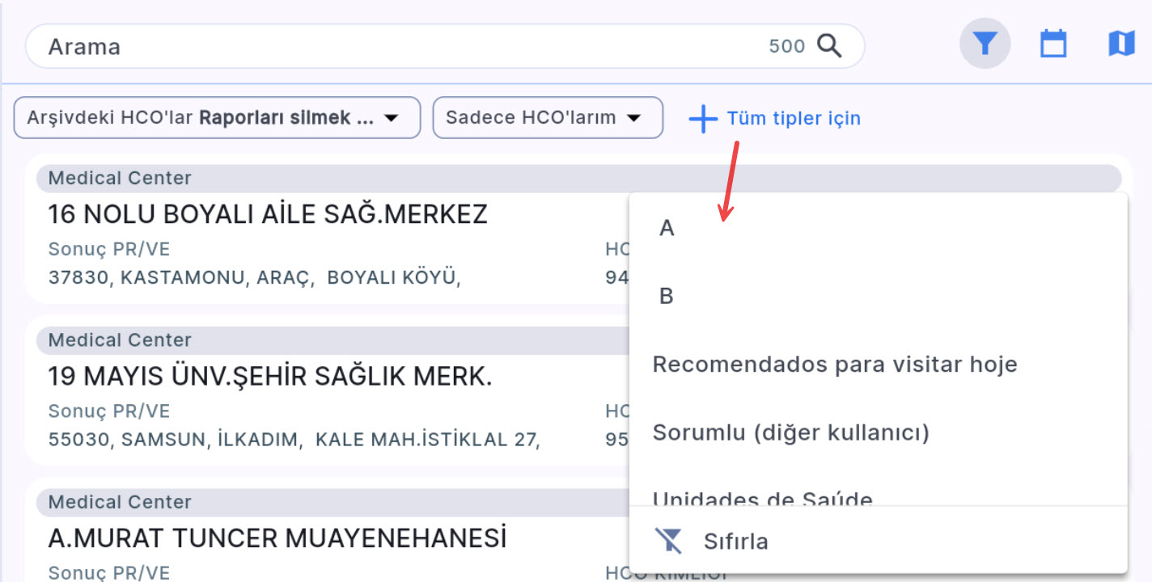Viewport: 1152px width, 582px height.
Task: Pick the Unidades de Saúde option
Action: coord(762,497)
